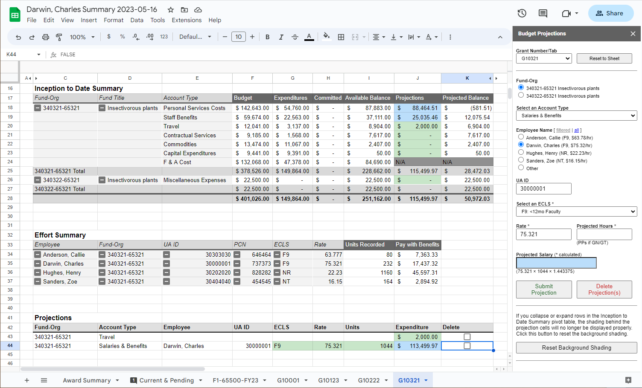Apply strikethrough formatting
This screenshot has height=388, width=642.
[295, 37]
